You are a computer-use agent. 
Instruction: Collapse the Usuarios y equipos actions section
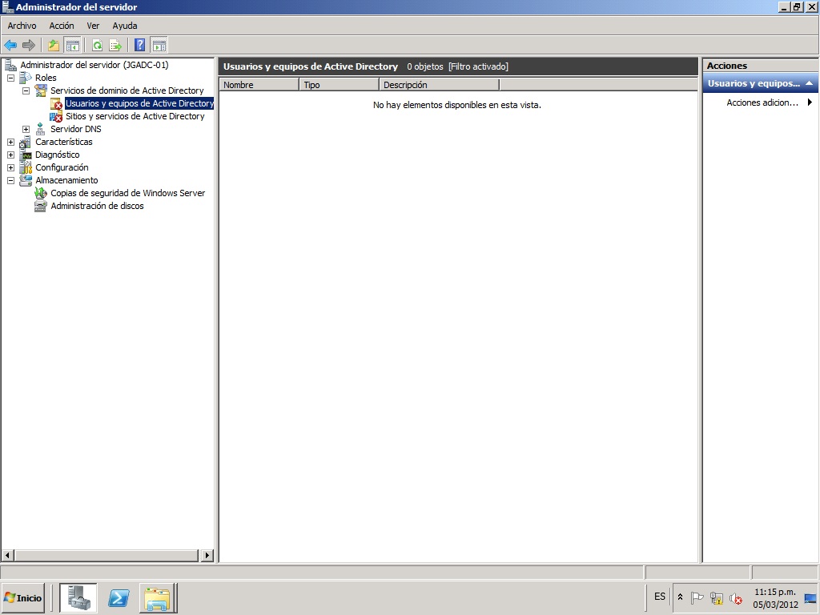tap(809, 83)
